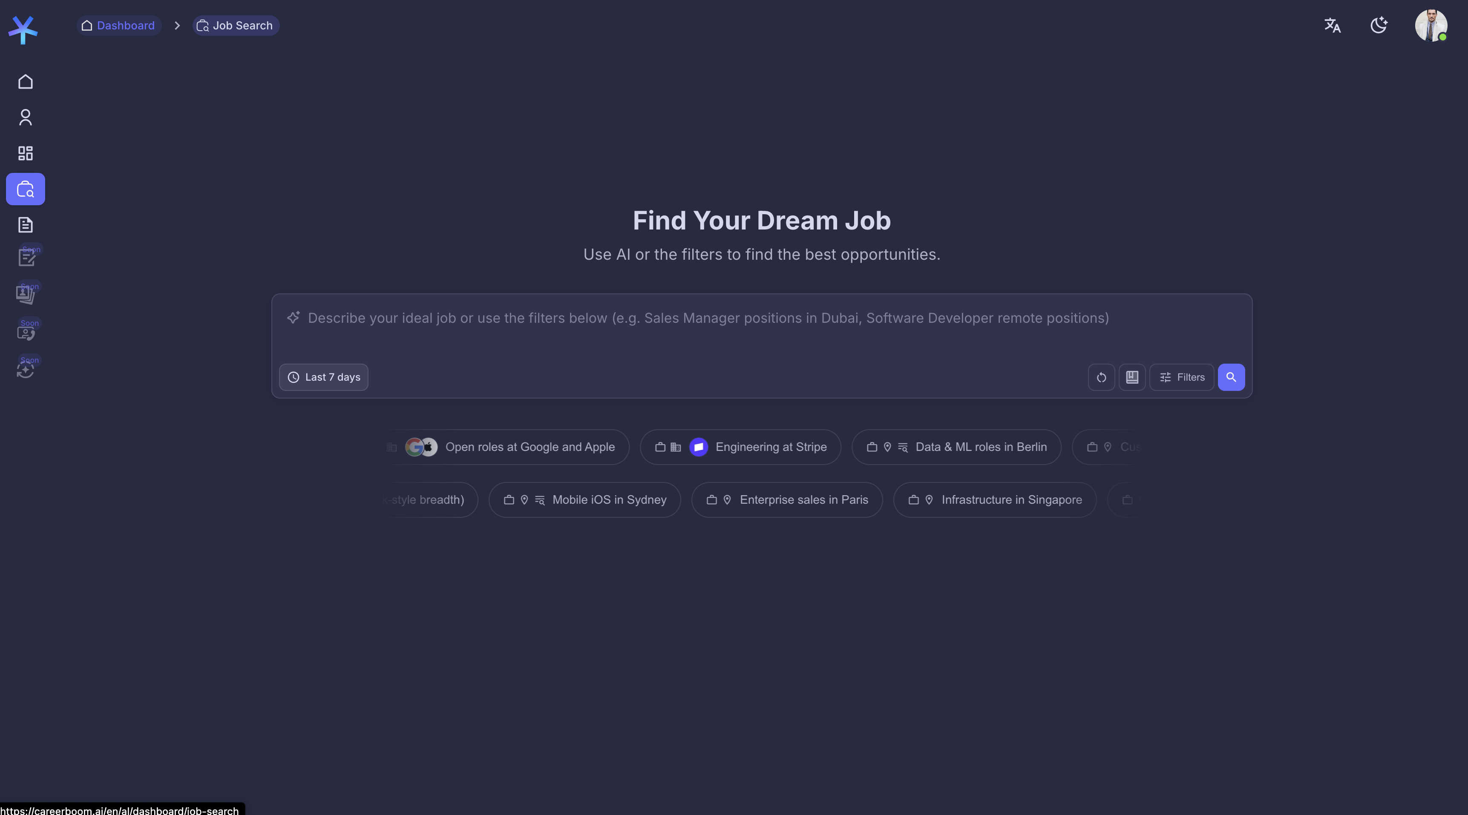Open the Last 7 days dropdown
Screen dimensions: 1468x815
[324, 378]
